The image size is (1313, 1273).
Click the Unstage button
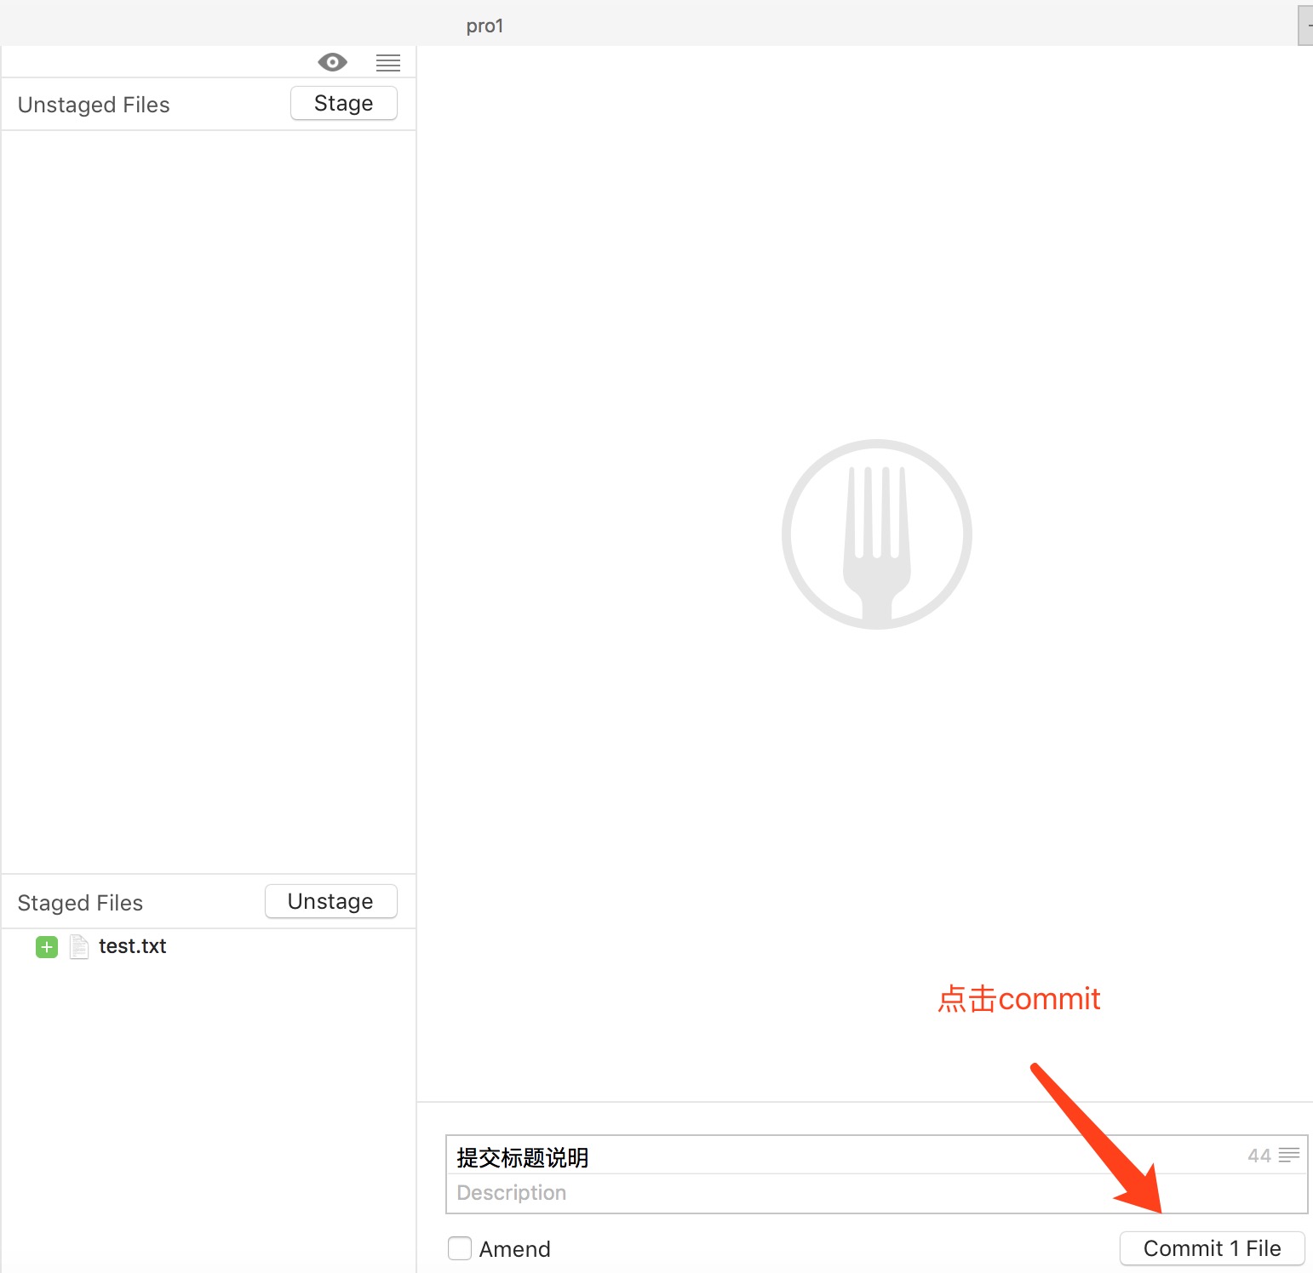(x=330, y=901)
